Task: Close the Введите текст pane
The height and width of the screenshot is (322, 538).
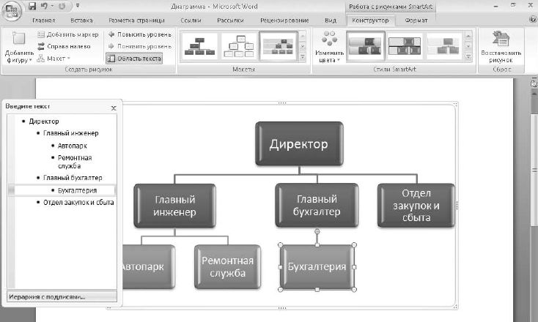Action: [114, 108]
